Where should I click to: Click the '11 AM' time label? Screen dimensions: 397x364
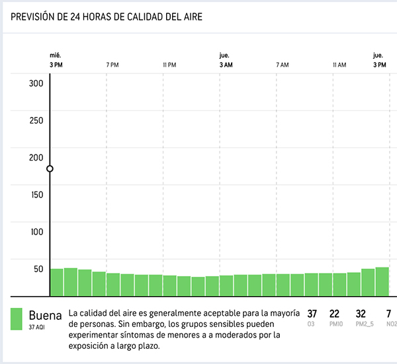[x=339, y=65]
